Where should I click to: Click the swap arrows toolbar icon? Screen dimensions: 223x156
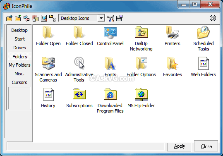(x=26, y=18)
